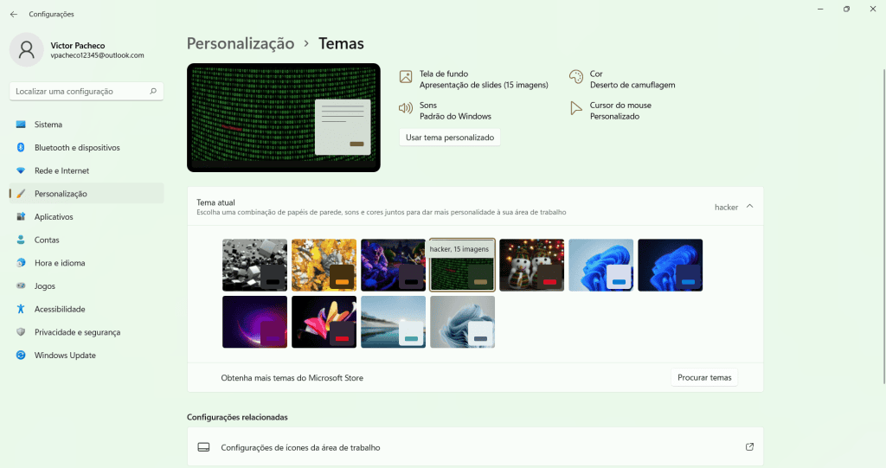Click the Hora e idioma globe icon

click(21, 263)
